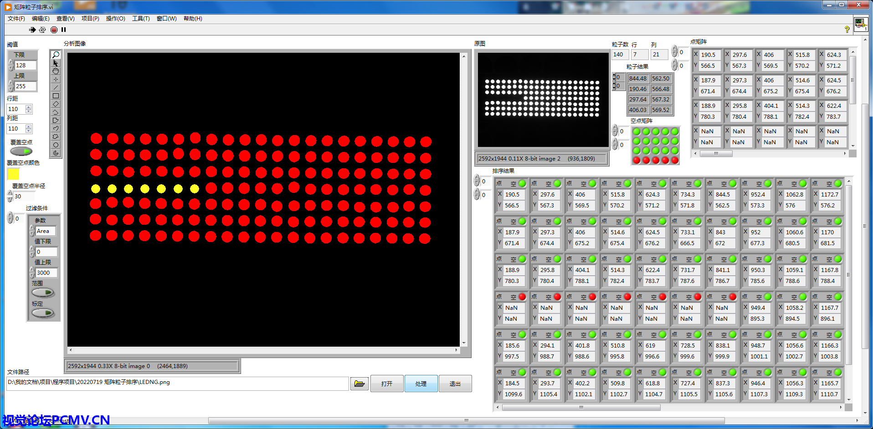Open the 工具(T) menu
The image size is (873, 429).
click(x=141, y=19)
